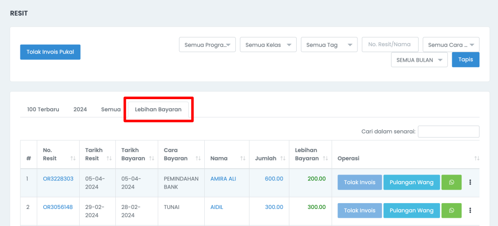Open three-dot menu for receipt OR3228303

(x=470, y=182)
